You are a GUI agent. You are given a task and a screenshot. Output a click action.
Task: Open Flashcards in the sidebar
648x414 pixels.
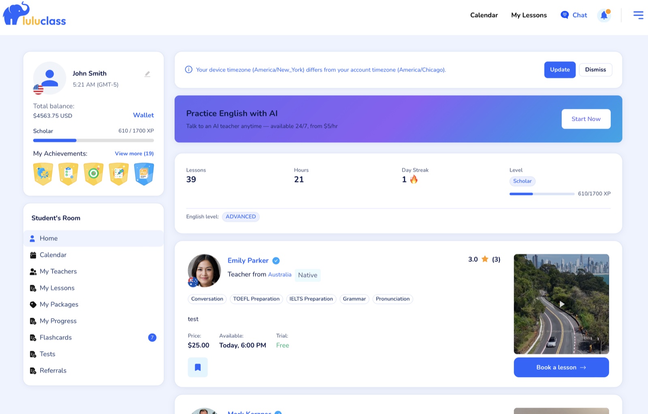point(94,338)
